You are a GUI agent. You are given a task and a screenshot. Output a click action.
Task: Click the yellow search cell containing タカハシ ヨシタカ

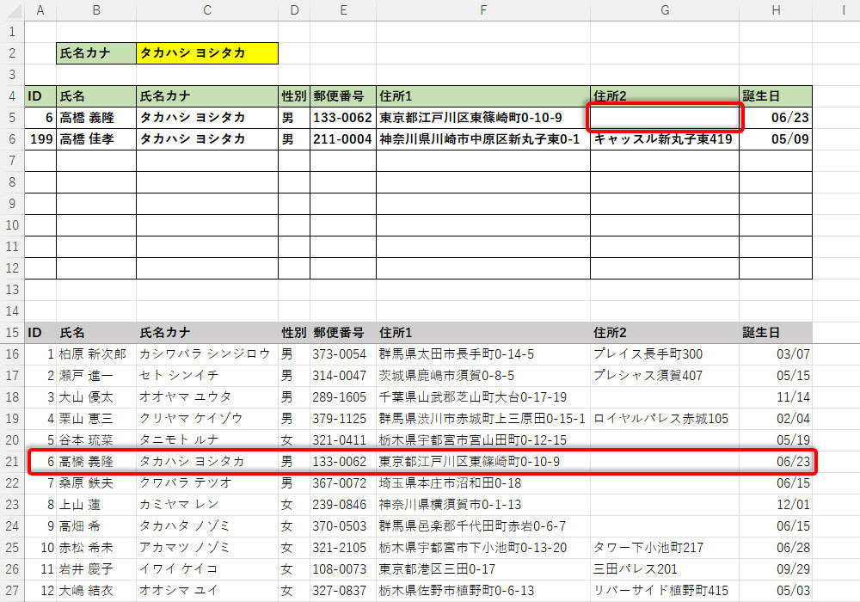(206, 53)
